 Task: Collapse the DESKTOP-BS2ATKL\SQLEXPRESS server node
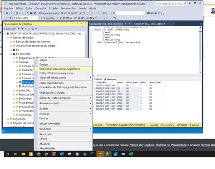(x=5, y=34)
